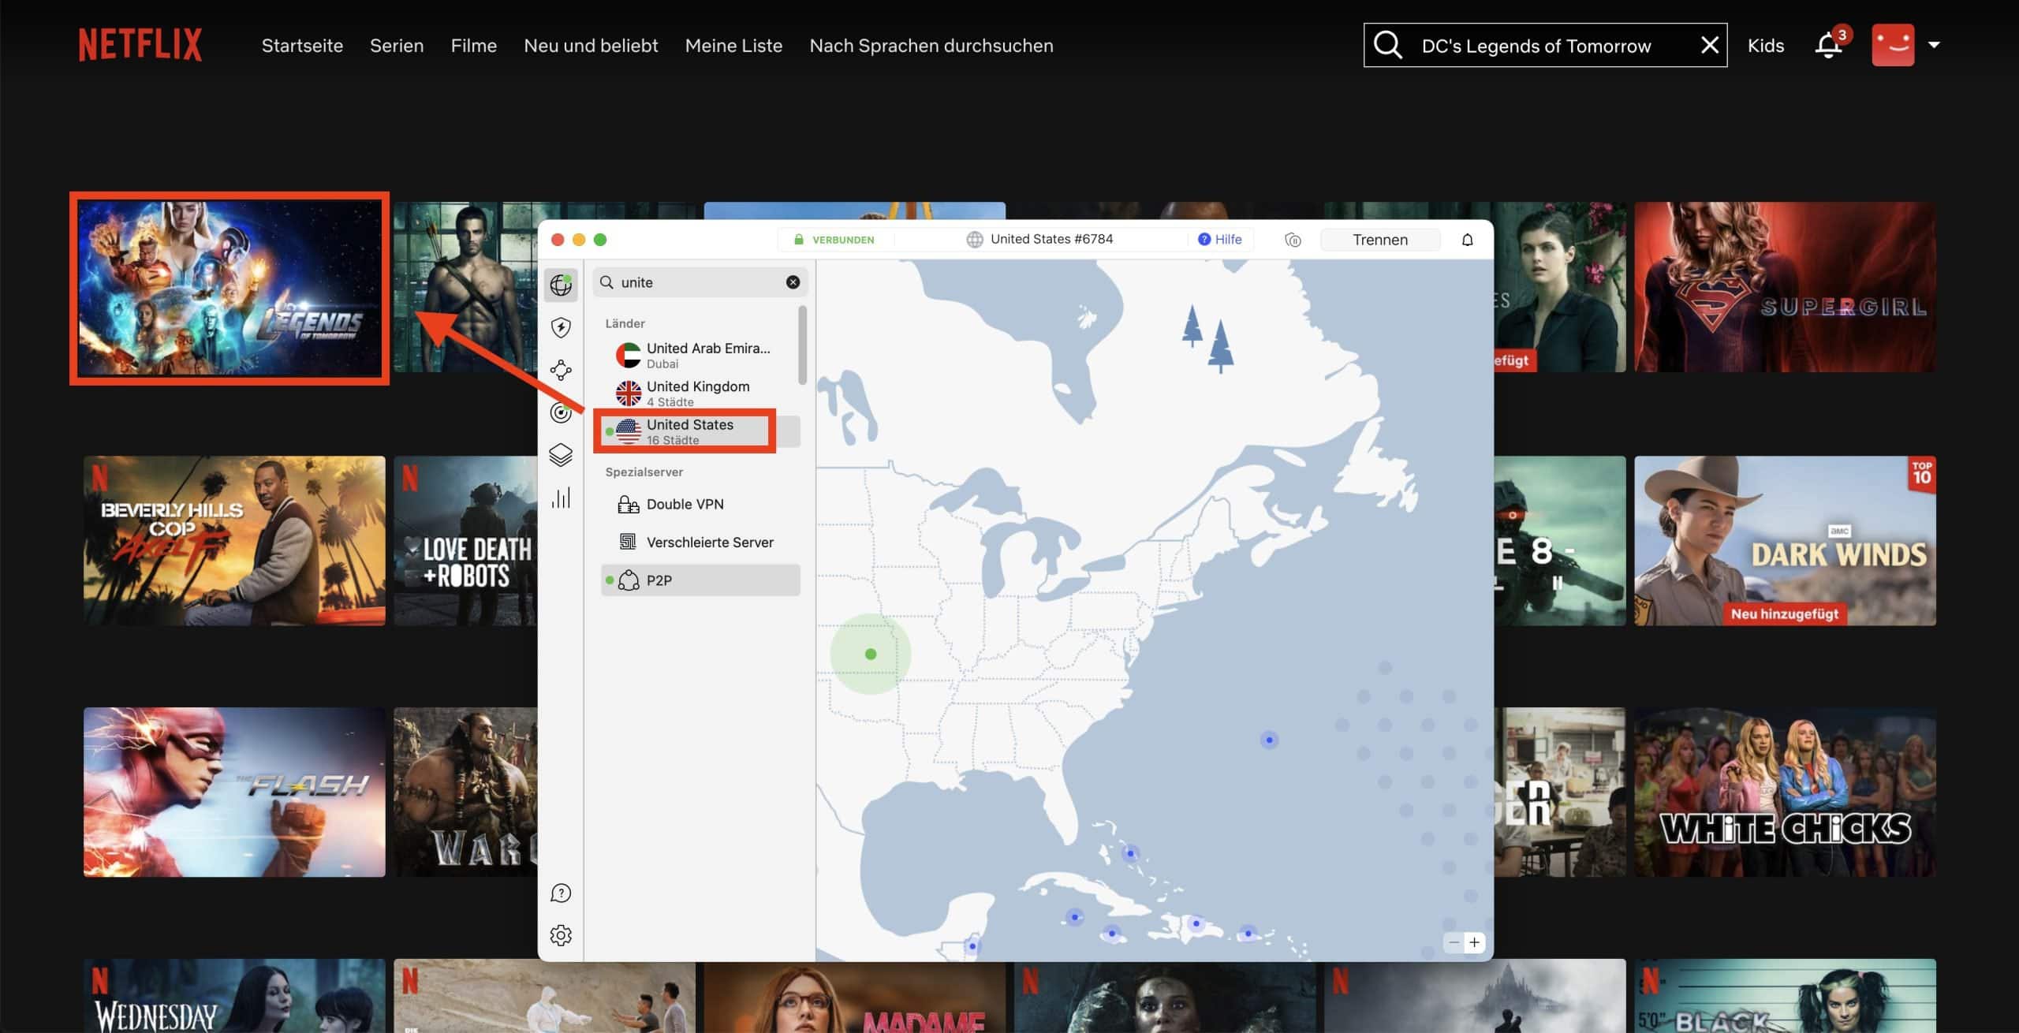
Task: Select United Arab Emirates server
Action: pos(700,355)
